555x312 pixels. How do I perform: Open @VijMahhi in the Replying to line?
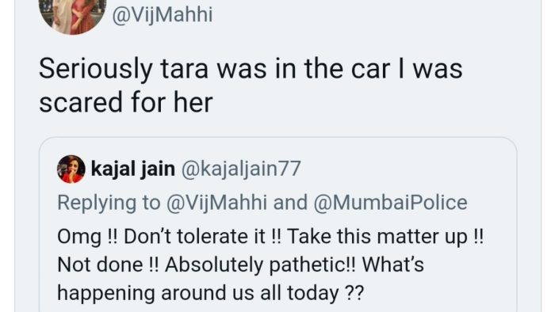click(216, 203)
